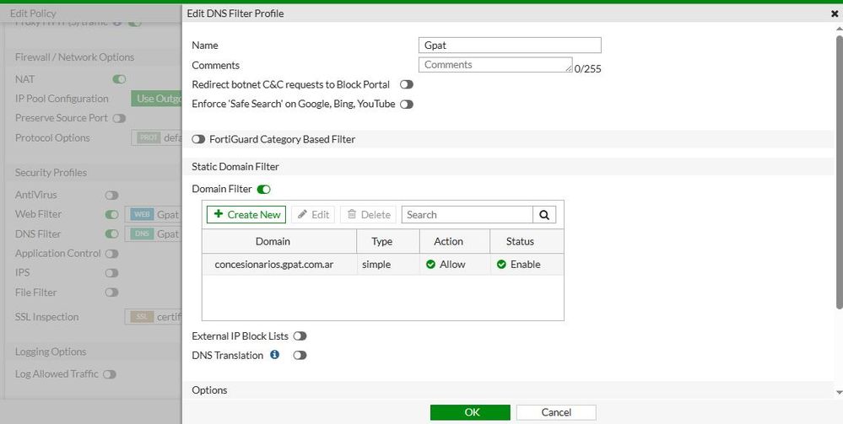
Task: Click the search magnifier icon in Domain Filter
Action: pos(544,214)
